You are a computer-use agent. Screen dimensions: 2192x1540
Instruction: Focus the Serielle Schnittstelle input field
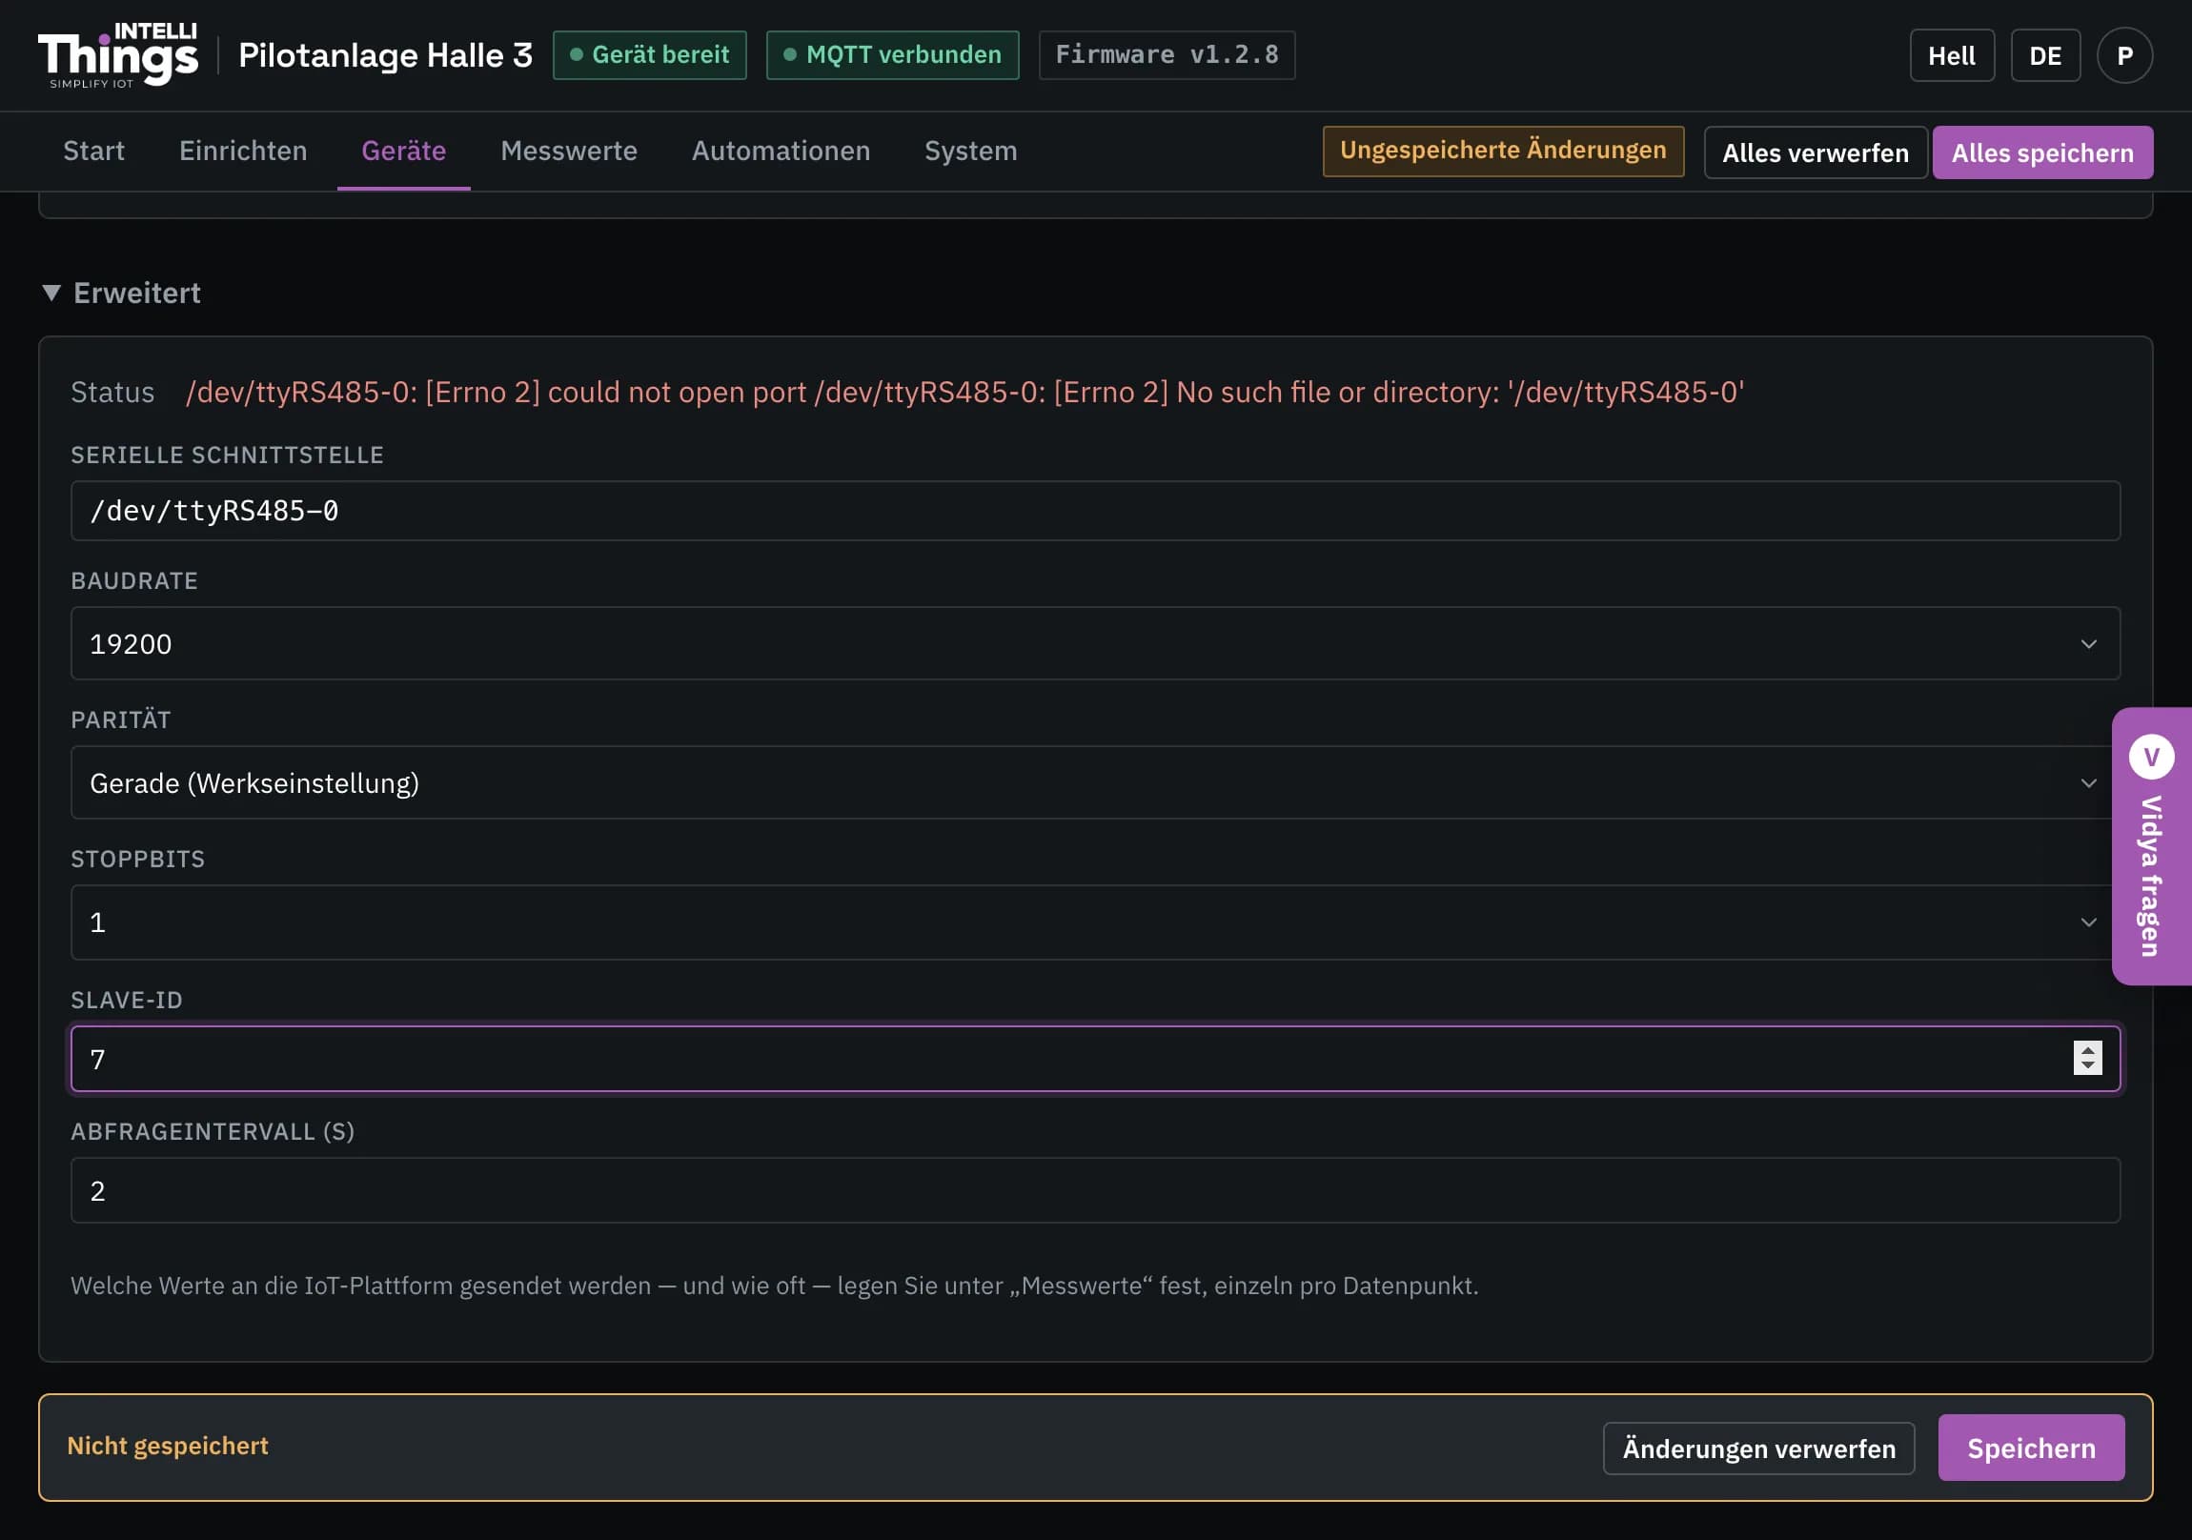coord(1095,511)
